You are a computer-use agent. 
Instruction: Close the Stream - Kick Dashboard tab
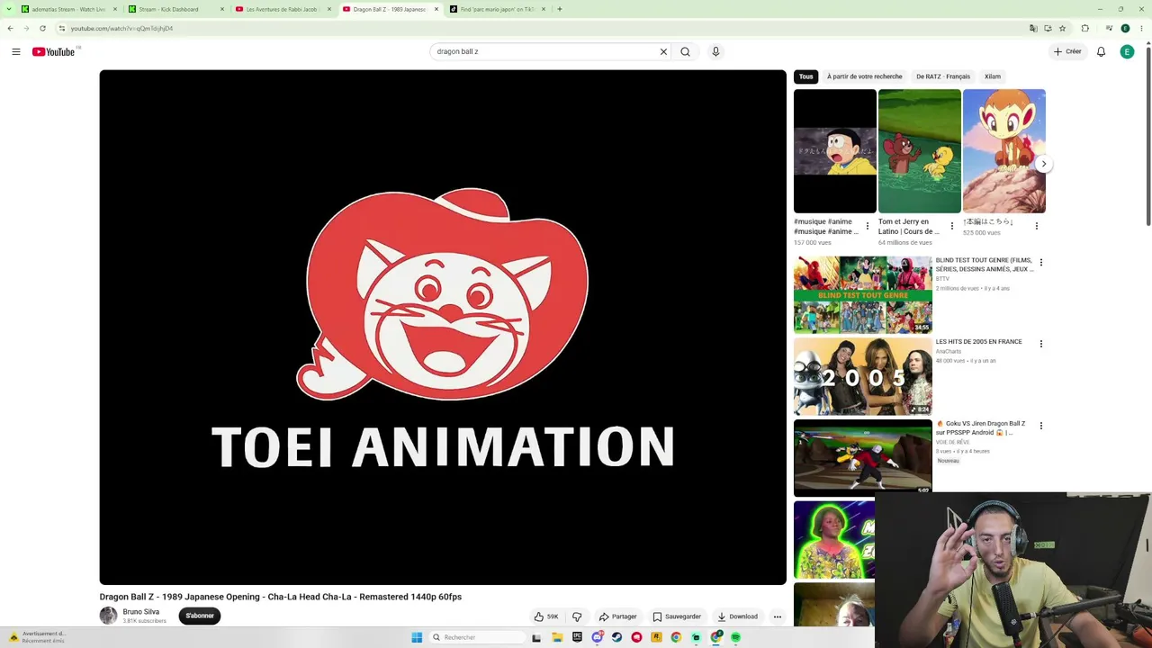222,9
